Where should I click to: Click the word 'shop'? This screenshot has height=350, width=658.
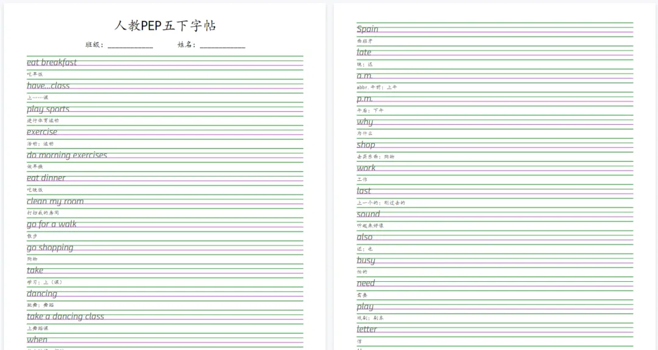click(x=366, y=145)
